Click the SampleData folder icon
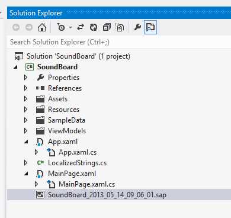231x218 pixels. point(40,120)
